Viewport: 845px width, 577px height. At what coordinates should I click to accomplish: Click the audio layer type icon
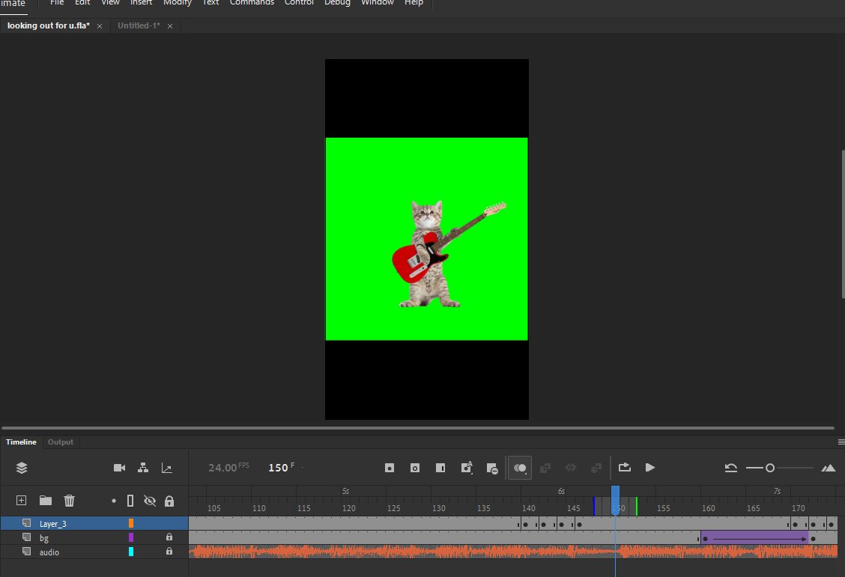[26, 551]
